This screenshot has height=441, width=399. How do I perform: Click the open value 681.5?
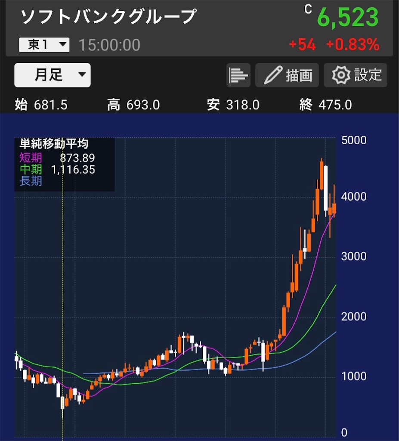(51, 105)
